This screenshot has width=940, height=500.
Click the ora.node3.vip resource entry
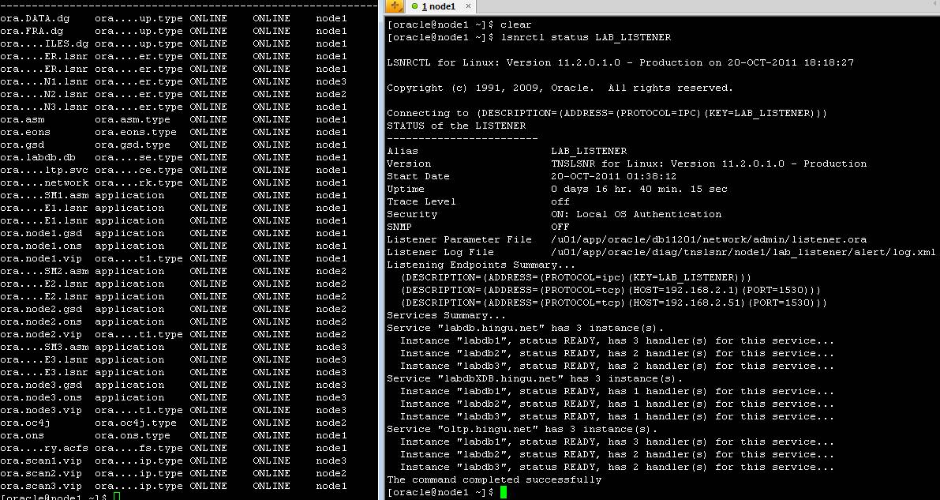[x=41, y=410]
